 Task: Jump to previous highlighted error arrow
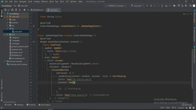click(x=188, y=14)
